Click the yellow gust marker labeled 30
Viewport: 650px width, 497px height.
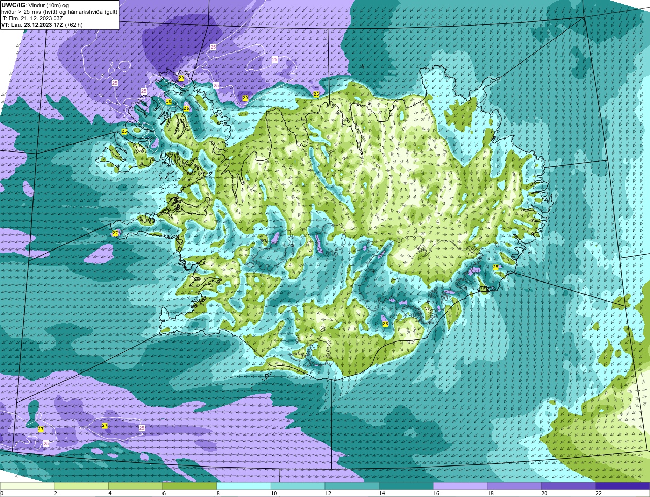coord(168,102)
